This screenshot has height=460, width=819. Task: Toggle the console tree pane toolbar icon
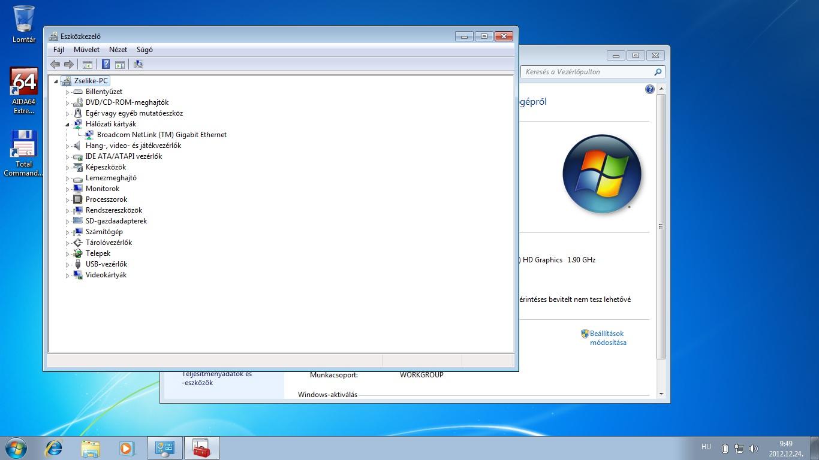coord(88,64)
